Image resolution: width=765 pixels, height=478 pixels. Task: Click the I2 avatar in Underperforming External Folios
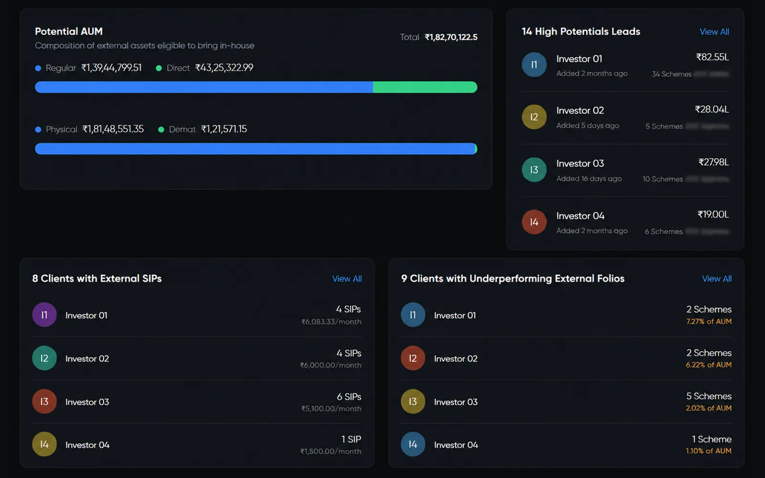tap(413, 358)
